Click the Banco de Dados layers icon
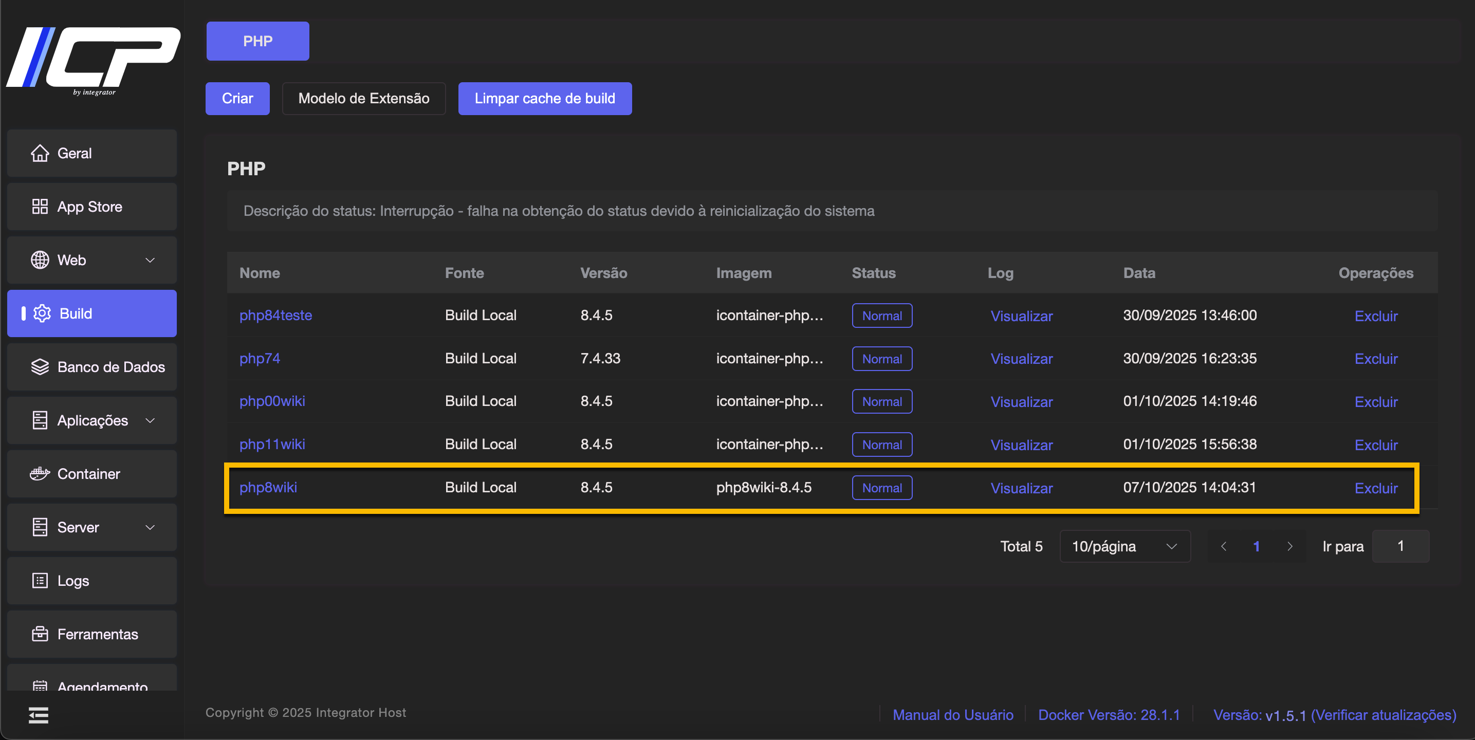Viewport: 1475px width, 740px height. tap(40, 367)
